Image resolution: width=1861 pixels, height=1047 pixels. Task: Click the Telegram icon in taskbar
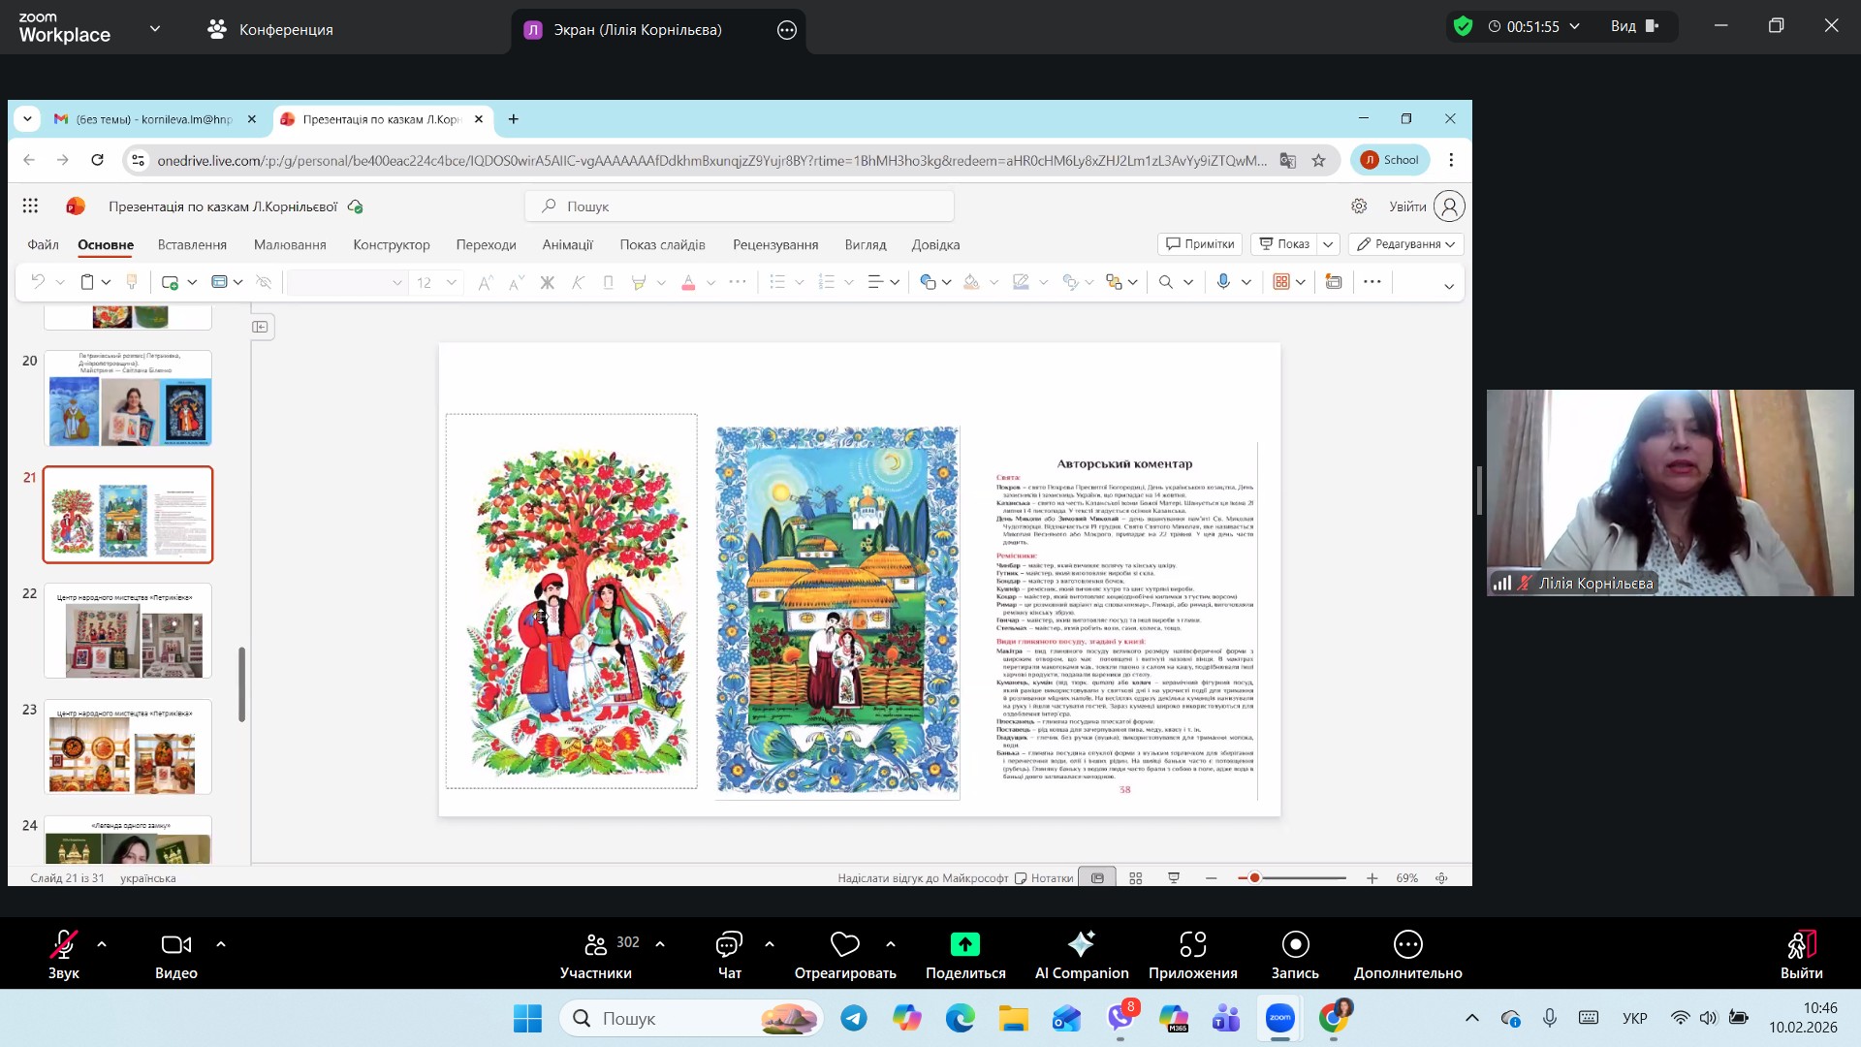coord(854,1018)
